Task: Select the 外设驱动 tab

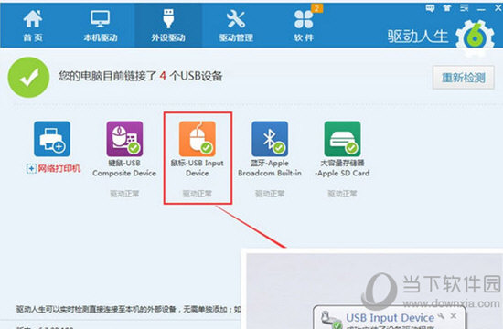Action: point(168,26)
